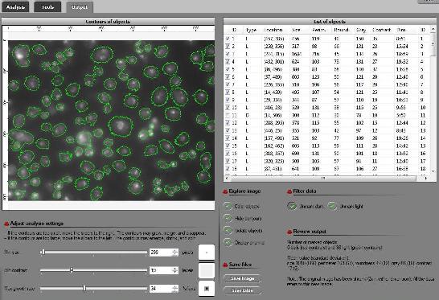Screen dimensions: 439x300
Task: Click the Max growth rate value field
Action: 161,288
